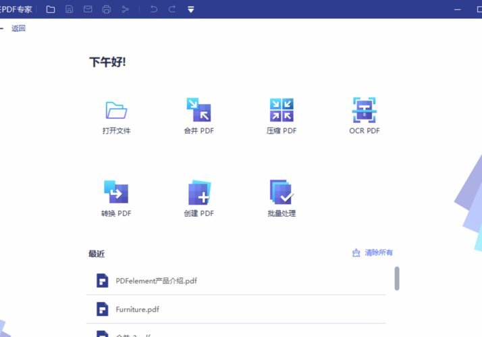
Task: Click the broom icon beside 清除所有
Action: (356, 253)
